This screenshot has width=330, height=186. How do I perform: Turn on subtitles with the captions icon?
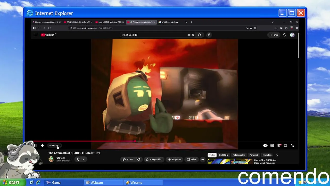tap(272, 145)
